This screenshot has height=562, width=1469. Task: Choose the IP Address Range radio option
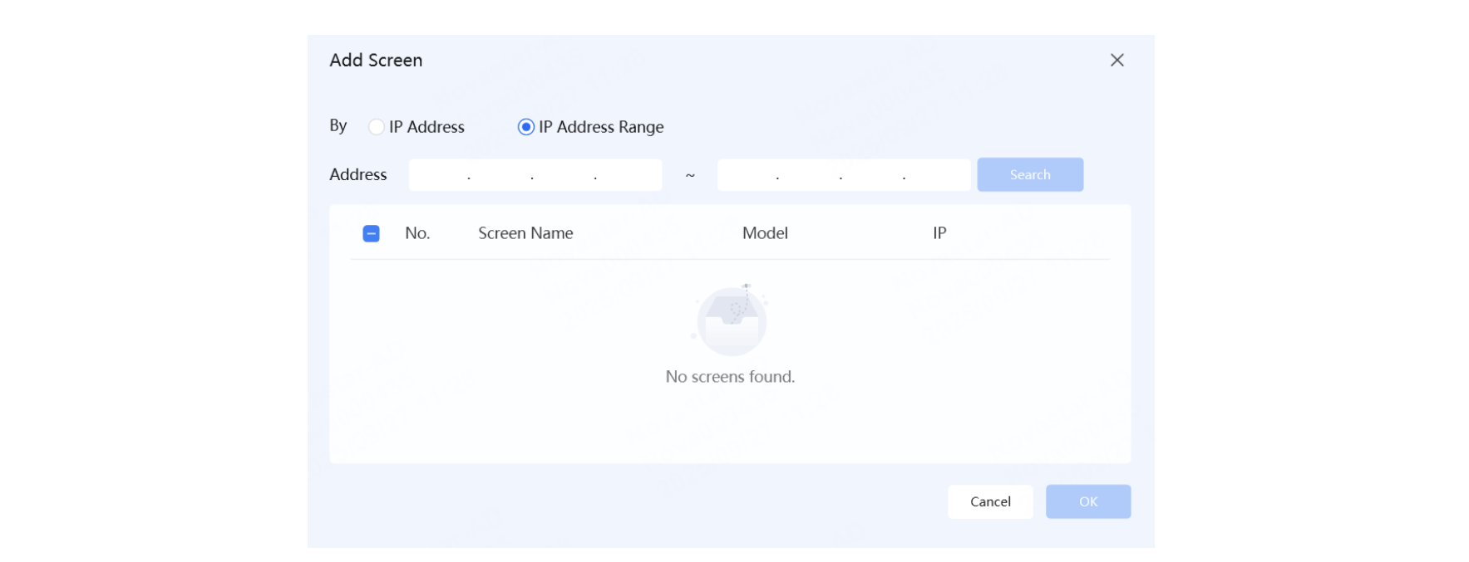click(525, 127)
